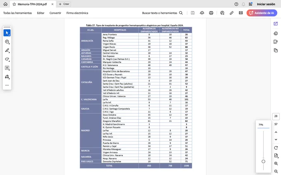
Task: Click Iniciar sesión
Action: coord(266,4)
